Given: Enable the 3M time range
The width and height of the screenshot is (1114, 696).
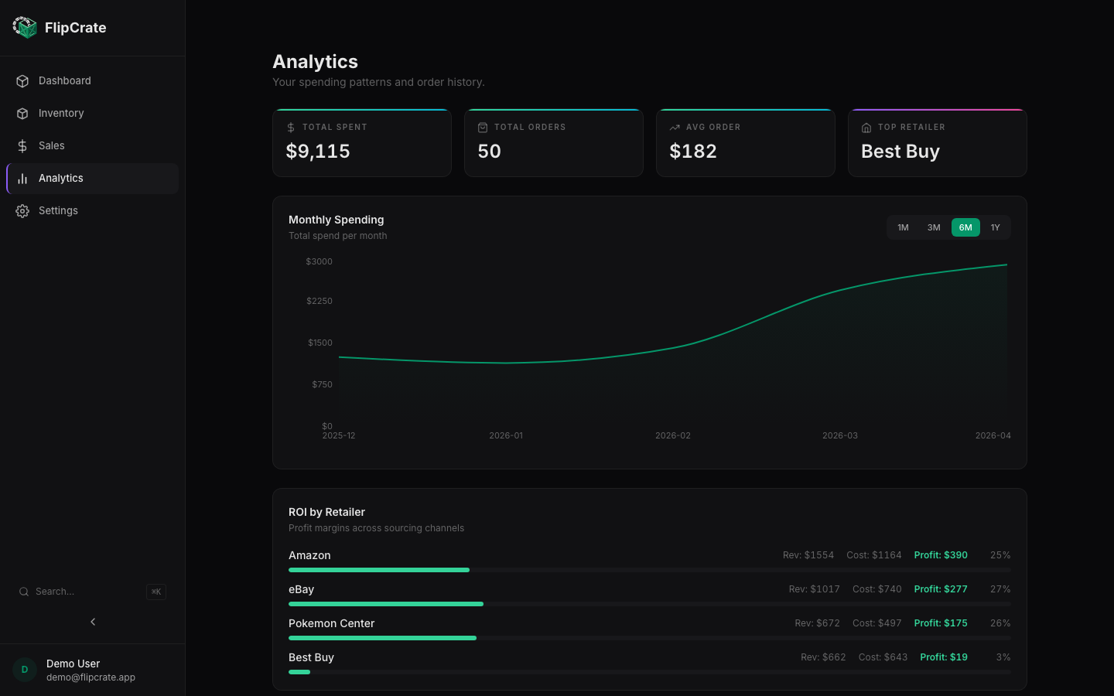Looking at the screenshot, I should coord(934,227).
